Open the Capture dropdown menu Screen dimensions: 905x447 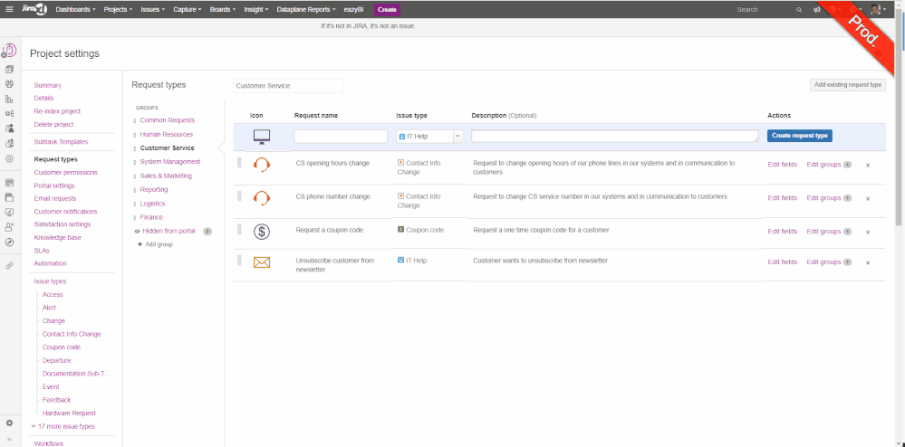[188, 10]
